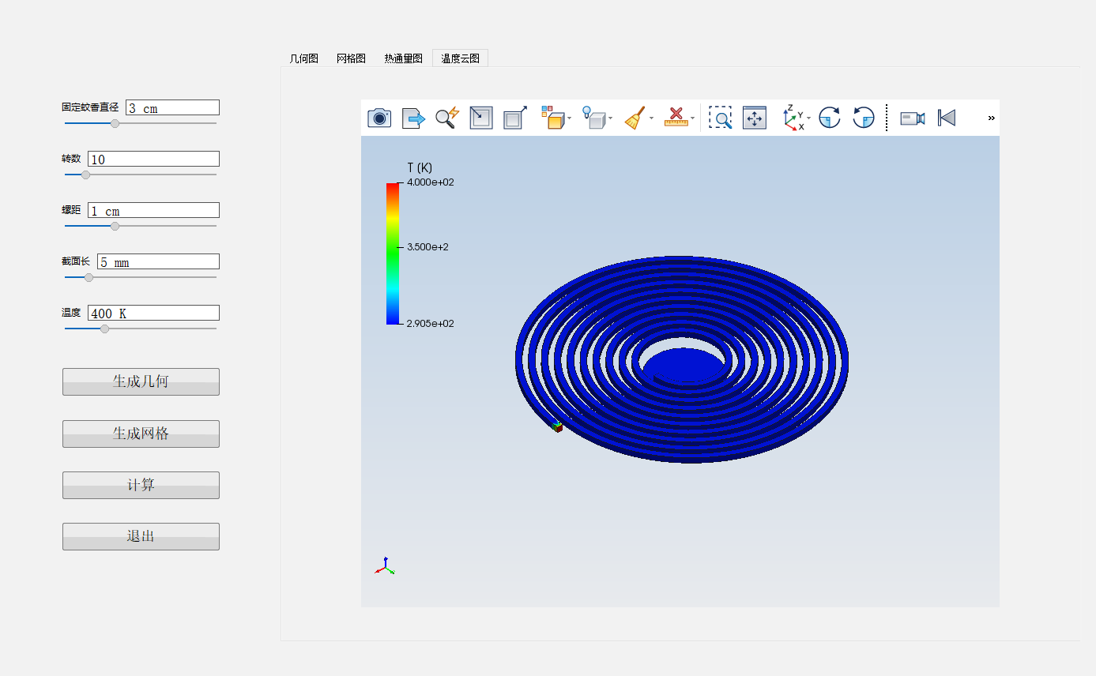Image resolution: width=1096 pixels, height=676 pixels.
Task: Open dropdown arrow next to ruler icon
Action: (693, 118)
